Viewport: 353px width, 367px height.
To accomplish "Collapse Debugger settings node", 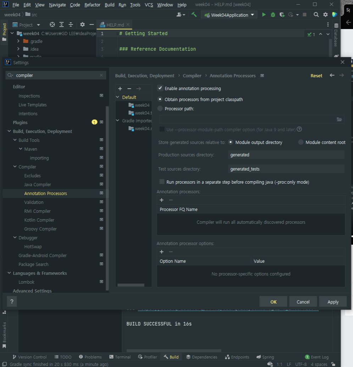I will coord(15,238).
